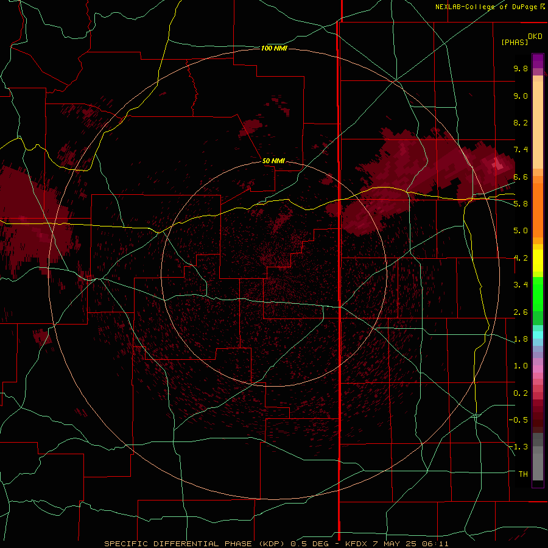Click the 4.2 scale value
The image size is (548, 548).
click(x=521, y=258)
